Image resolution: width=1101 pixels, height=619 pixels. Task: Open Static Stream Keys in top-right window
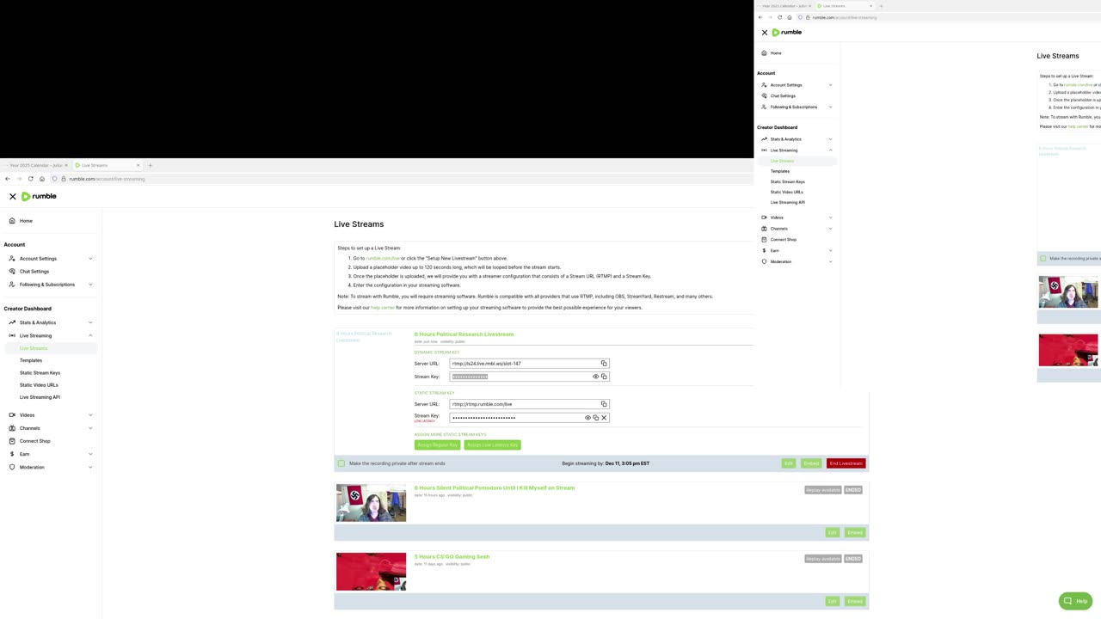click(x=788, y=181)
